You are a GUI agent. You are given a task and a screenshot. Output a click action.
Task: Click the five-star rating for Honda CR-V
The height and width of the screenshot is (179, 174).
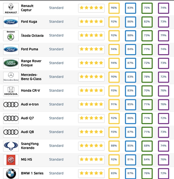click(x=91, y=90)
